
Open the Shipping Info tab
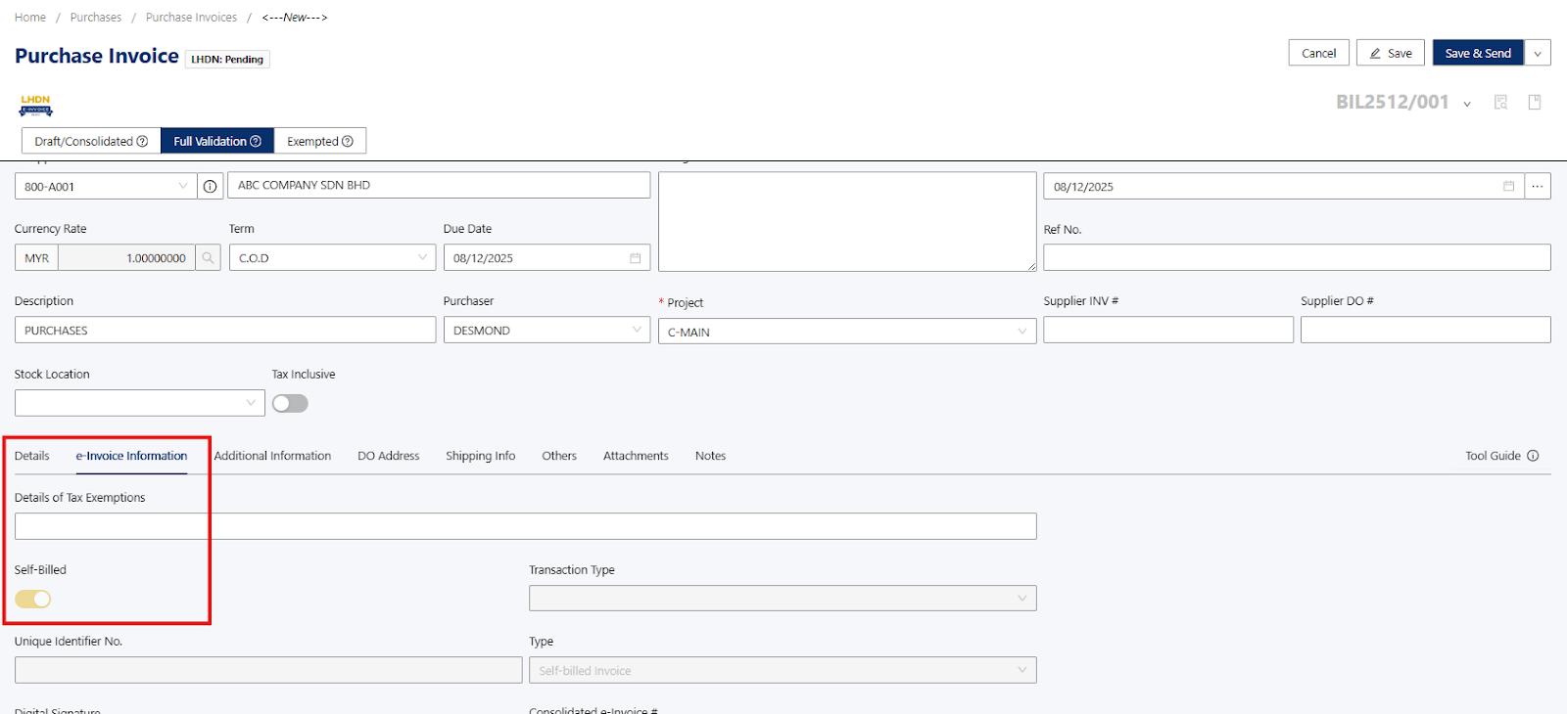(x=480, y=456)
